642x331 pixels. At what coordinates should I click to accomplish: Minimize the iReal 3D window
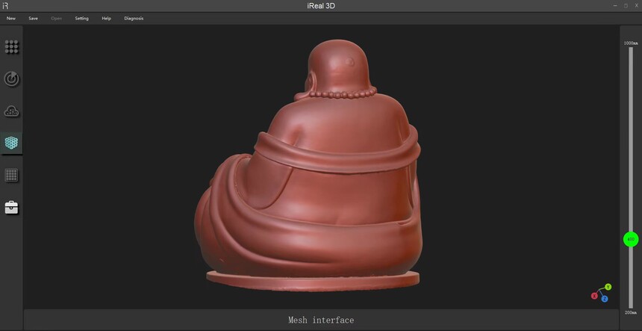[615, 6]
